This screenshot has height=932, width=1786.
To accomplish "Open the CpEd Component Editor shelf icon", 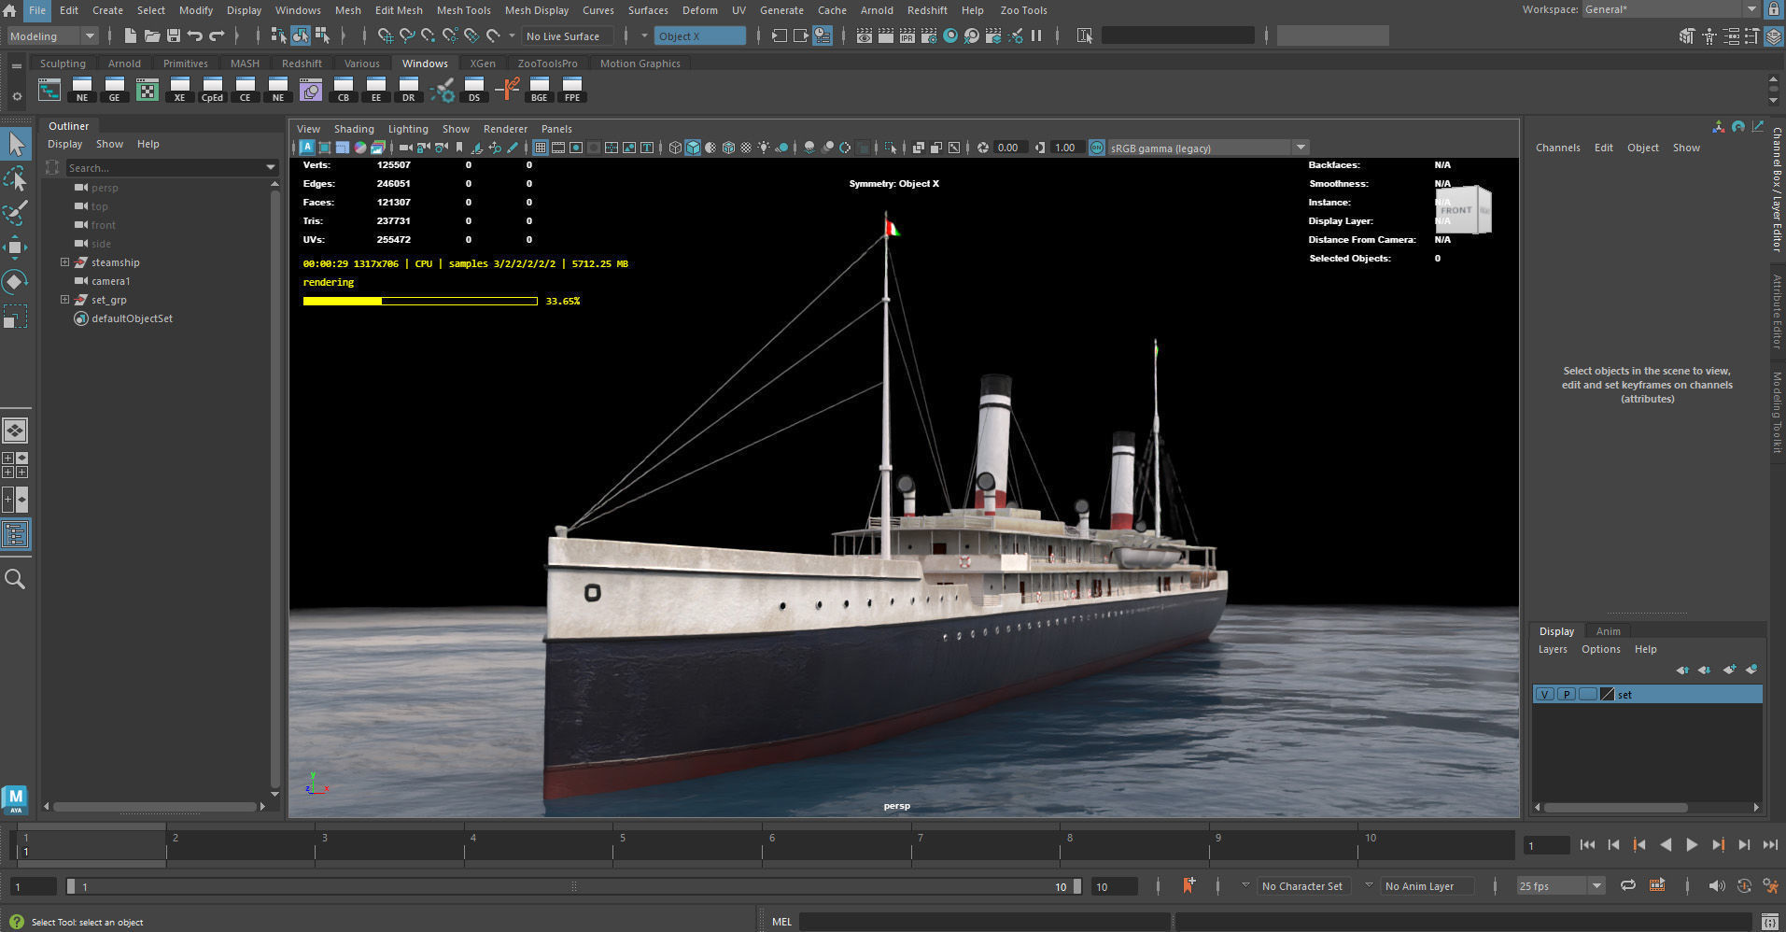I will 212,90.
